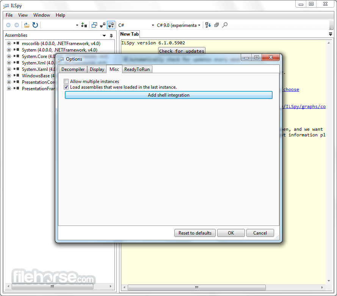Toggle the show internal API icon
The width and height of the screenshot is (337, 296).
point(103,25)
